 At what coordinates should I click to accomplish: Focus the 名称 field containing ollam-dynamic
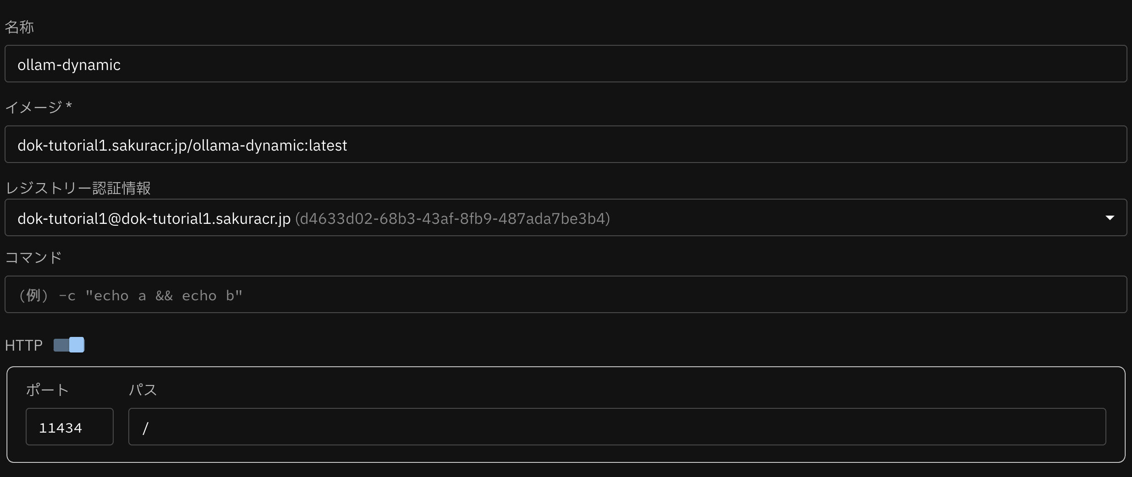coord(566,64)
